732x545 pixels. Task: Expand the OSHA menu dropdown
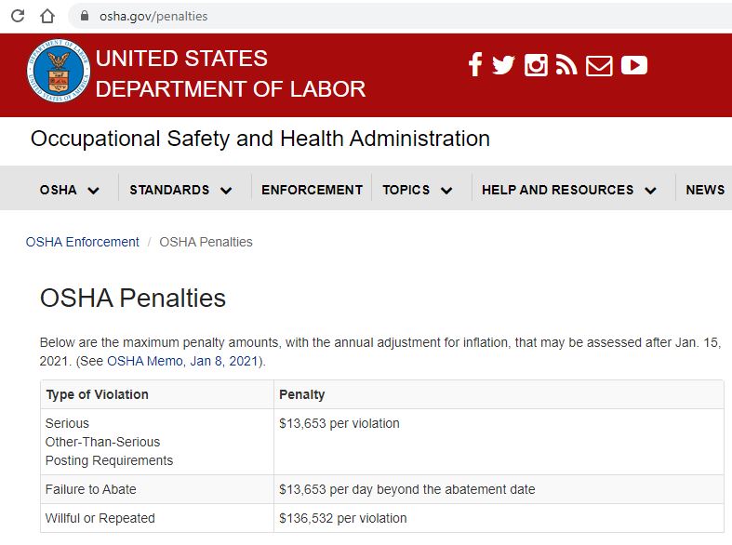point(70,190)
